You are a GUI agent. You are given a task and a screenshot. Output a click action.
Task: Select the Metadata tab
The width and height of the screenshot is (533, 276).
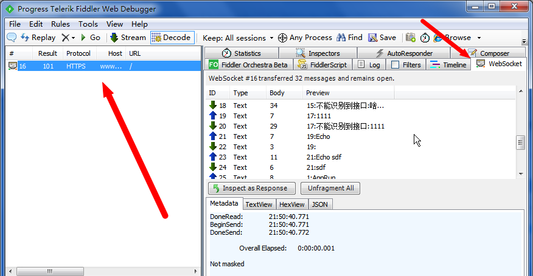(224, 203)
